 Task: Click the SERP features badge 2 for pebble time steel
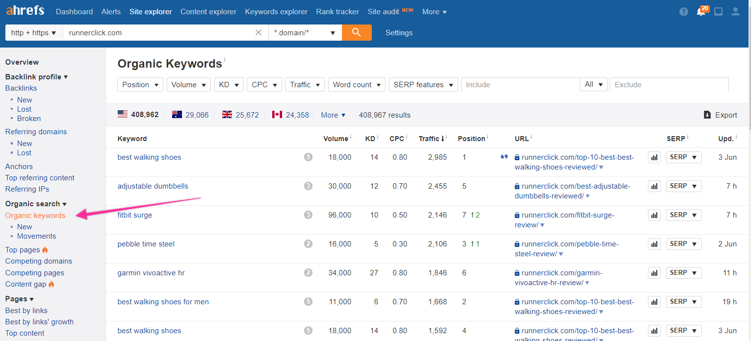tap(308, 244)
